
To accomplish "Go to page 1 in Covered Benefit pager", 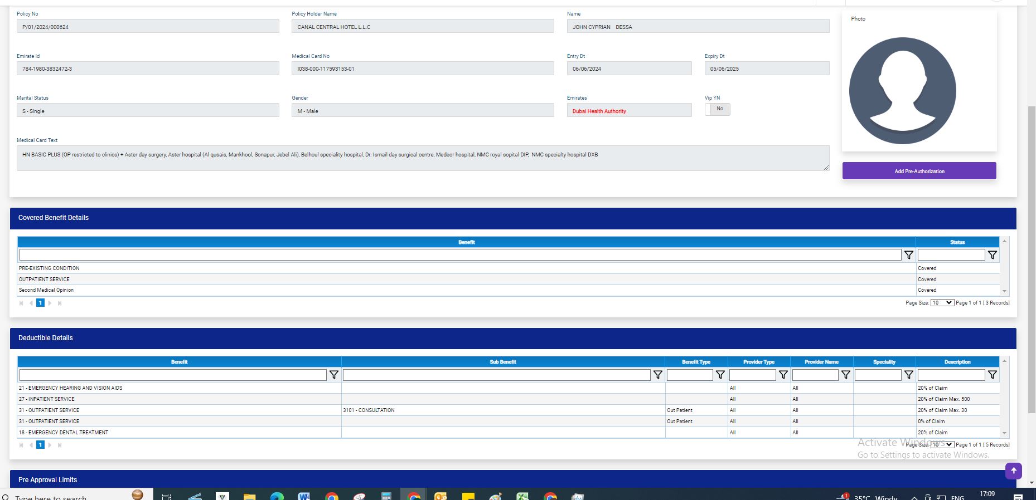I will 40,303.
